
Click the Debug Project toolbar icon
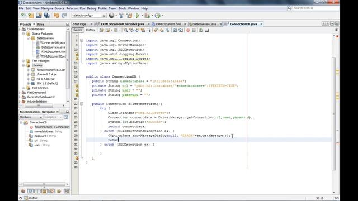tap(147, 16)
